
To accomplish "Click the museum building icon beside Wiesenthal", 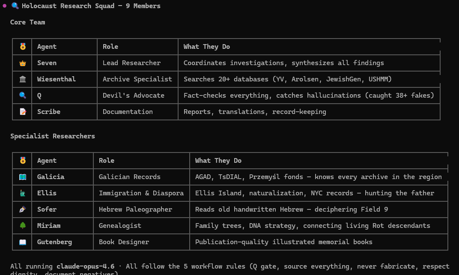I will (x=23, y=79).
